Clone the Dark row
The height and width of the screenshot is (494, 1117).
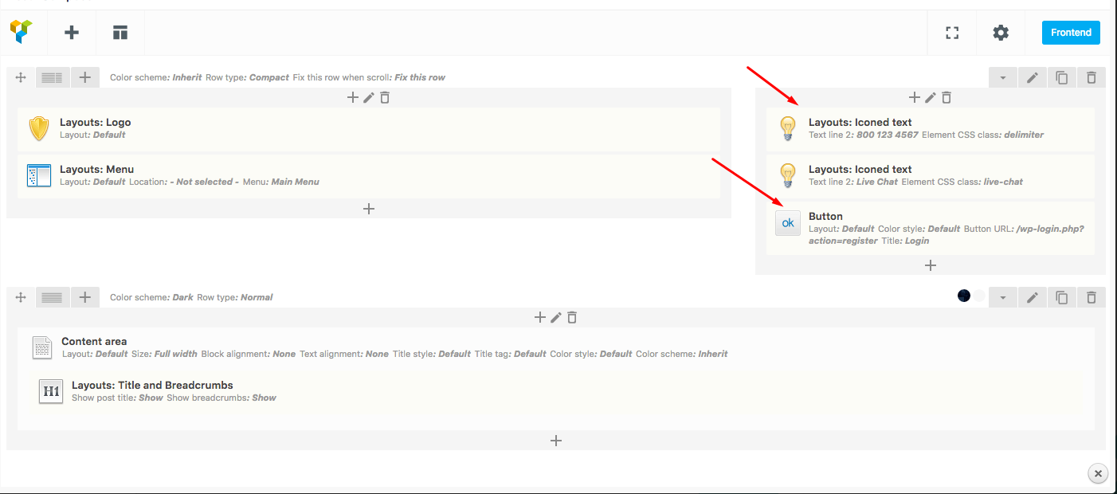(x=1062, y=297)
